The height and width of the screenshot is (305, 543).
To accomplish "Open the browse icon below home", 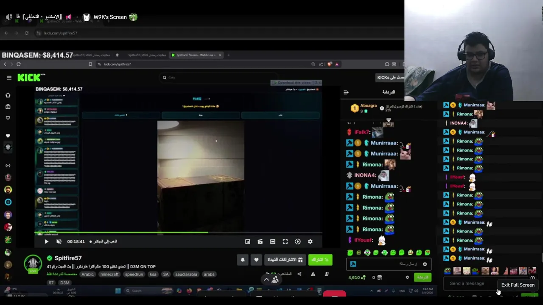I will pyautogui.click(x=8, y=106).
